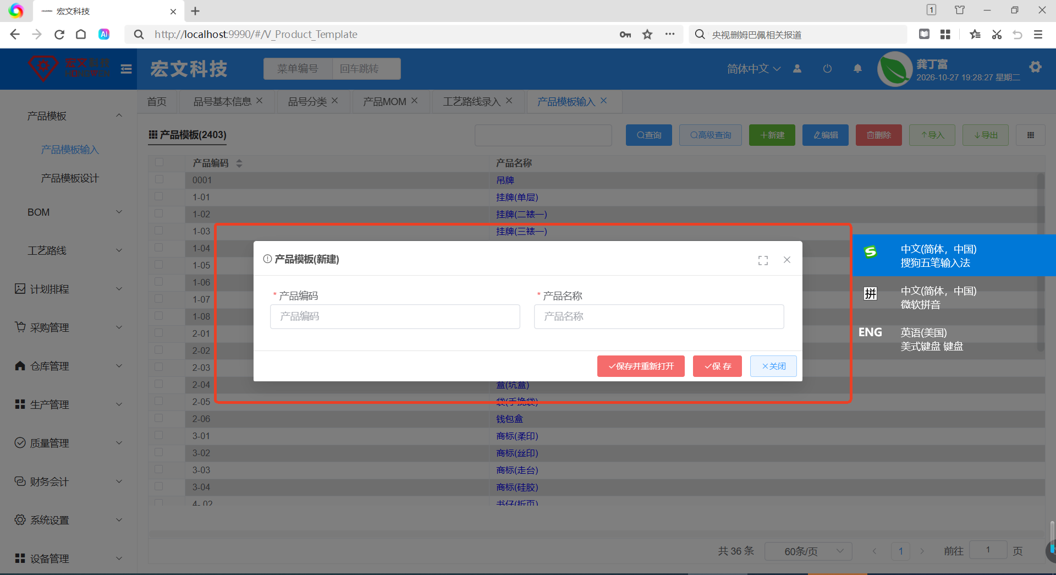Image resolution: width=1056 pixels, height=575 pixels.
Task: Focus the 产品编码 input field
Action: click(395, 316)
